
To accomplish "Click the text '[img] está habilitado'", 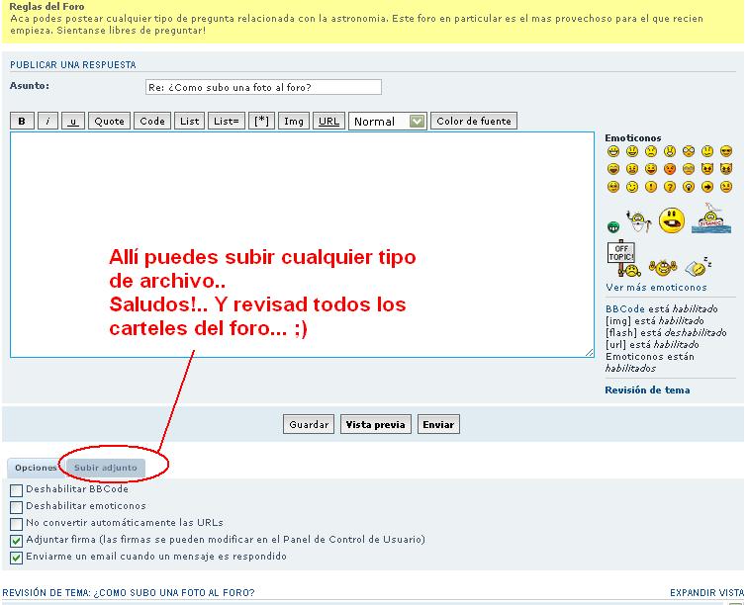I will click(x=655, y=321).
